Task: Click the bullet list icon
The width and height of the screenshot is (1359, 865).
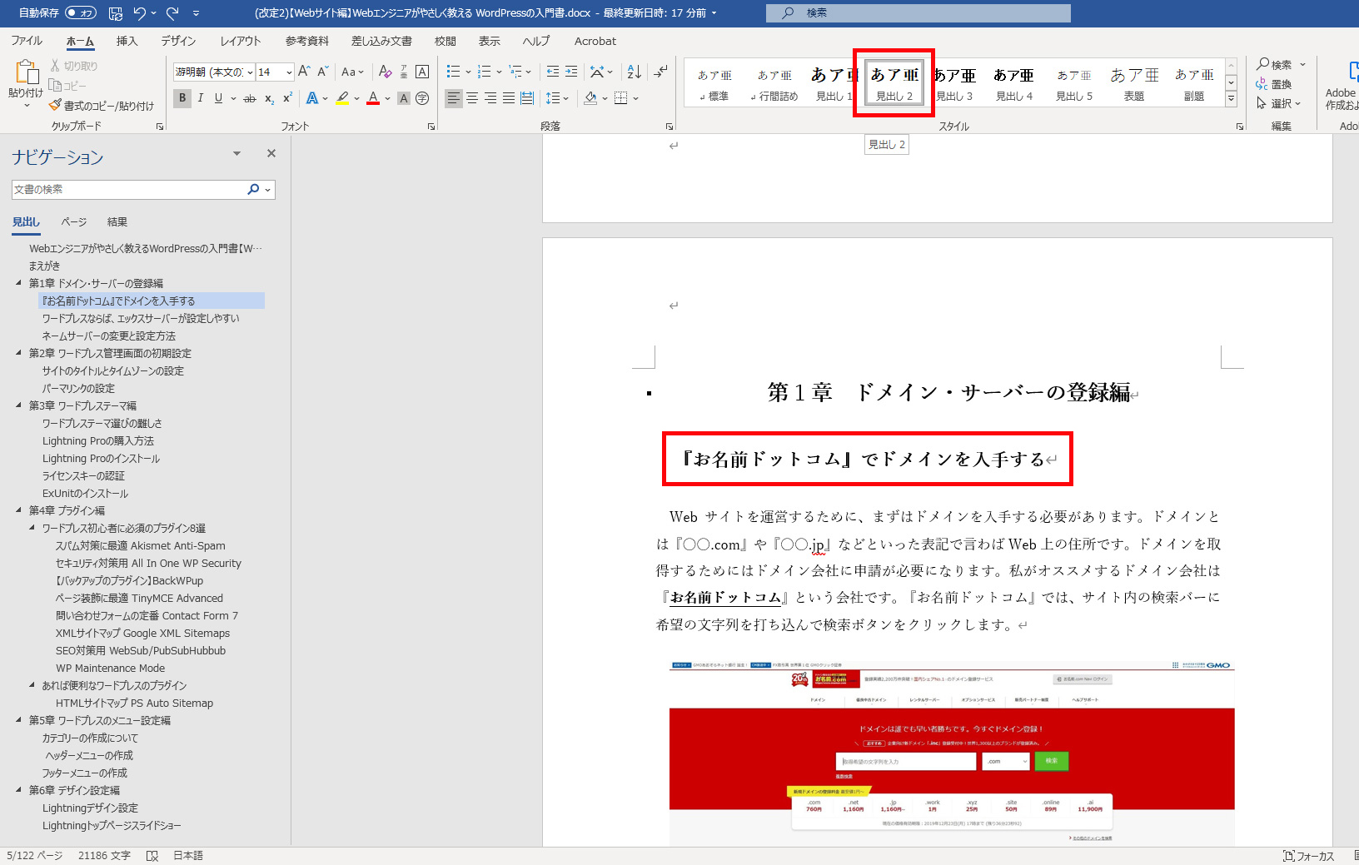Action: click(x=453, y=72)
